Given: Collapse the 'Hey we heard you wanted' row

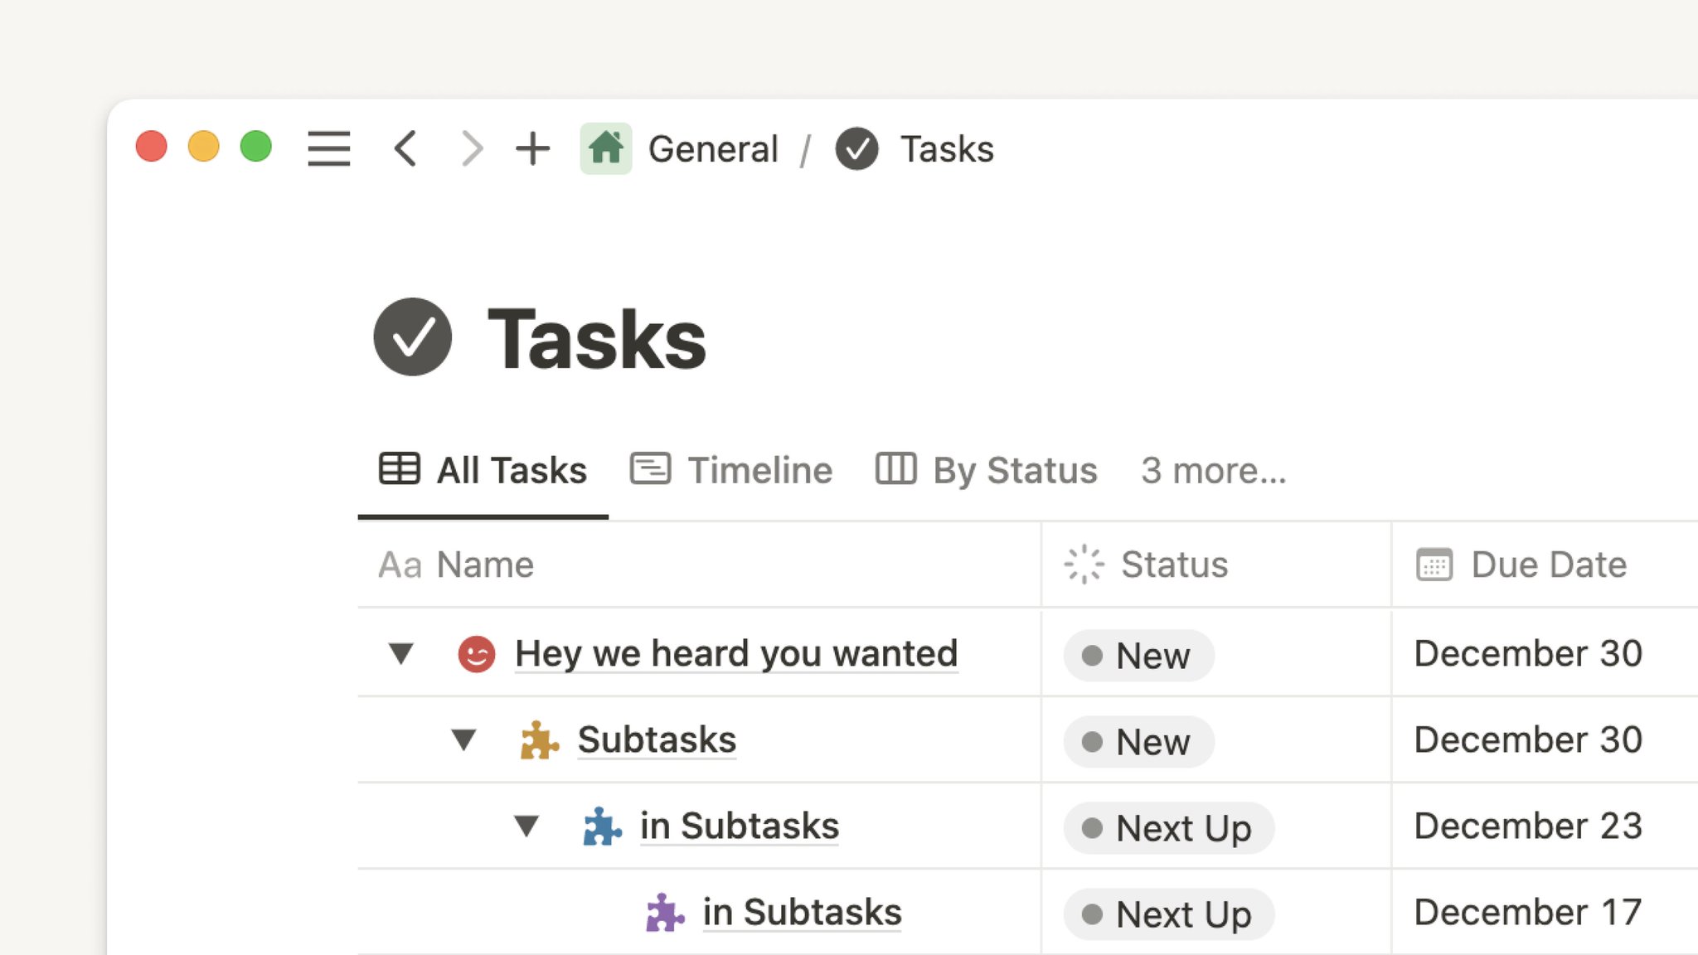Looking at the screenshot, I should click(x=401, y=653).
